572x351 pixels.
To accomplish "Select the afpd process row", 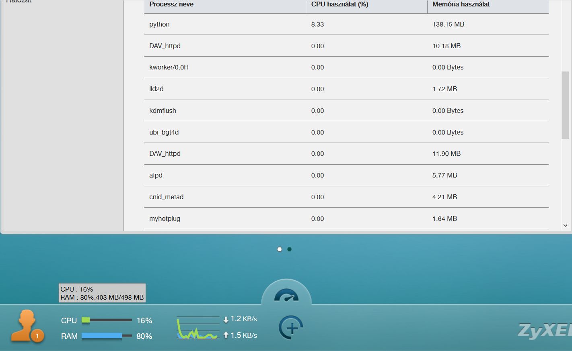I will point(346,175).
